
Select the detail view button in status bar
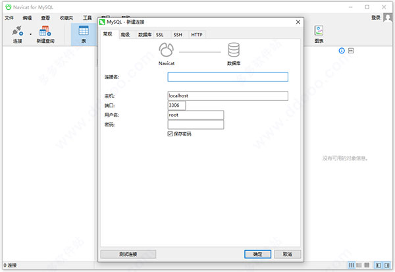367,265
